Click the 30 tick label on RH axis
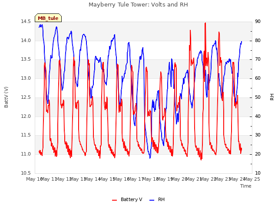The width and height of the screenshot is (278, 208). click(258, 135)
